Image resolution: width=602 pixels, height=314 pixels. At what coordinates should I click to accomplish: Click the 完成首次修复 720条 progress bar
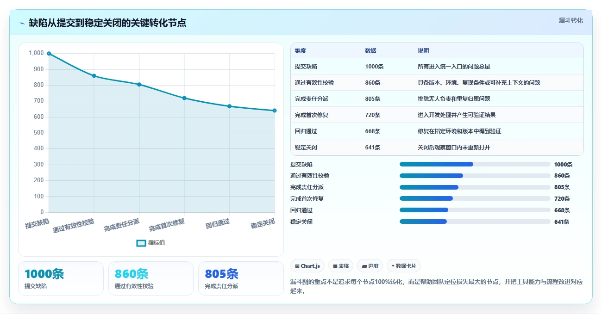[475, 198]
